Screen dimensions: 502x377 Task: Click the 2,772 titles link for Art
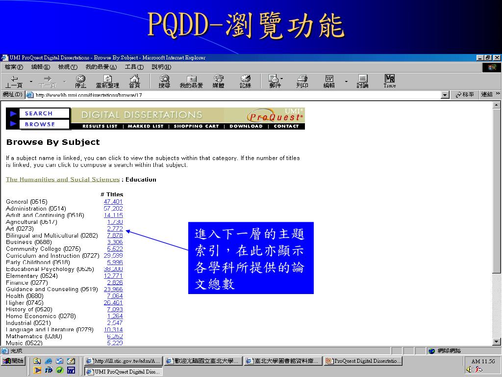click(115, 229)
